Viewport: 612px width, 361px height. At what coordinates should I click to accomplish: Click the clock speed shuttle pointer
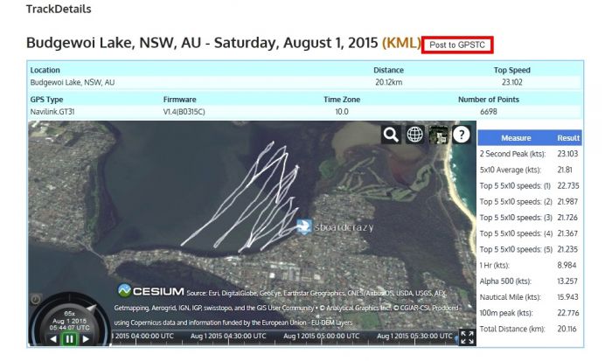point(92,309)
